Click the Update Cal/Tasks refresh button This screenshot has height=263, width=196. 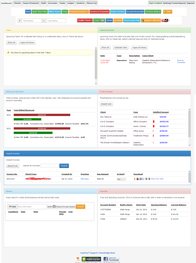[x=150, y=21]
